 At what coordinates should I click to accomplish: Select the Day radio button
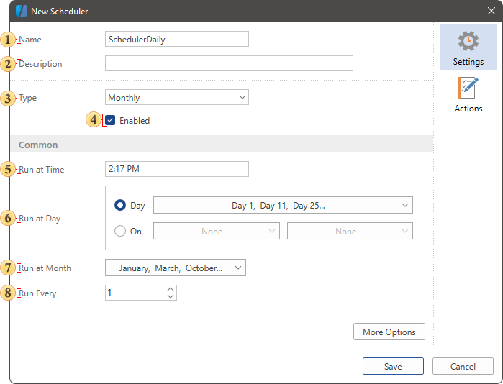pos(121,206)
